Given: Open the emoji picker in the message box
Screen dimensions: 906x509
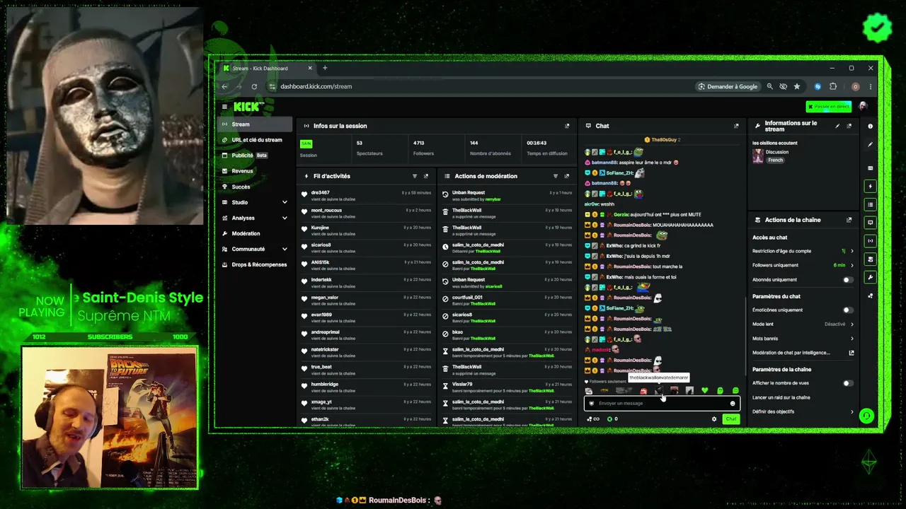Looking at the screenshot, I should 733,404.
